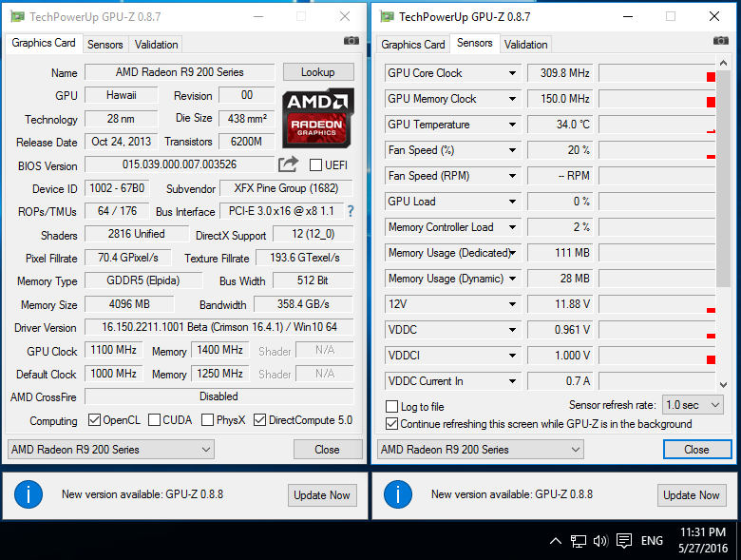Open GPU selector dropdown in left window
The width and height of the screenshot is (741, 560).
click(x=110, y=450)
